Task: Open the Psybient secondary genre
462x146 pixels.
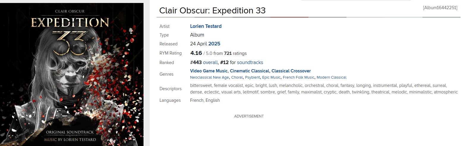Action: point(252,77)
